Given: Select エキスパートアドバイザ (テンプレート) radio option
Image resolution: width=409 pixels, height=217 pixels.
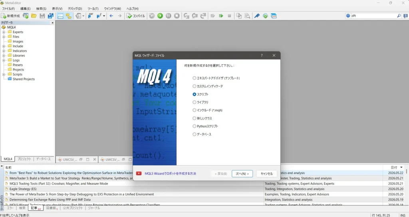Looking at the screenshot, I should click(x=195, y=78).
